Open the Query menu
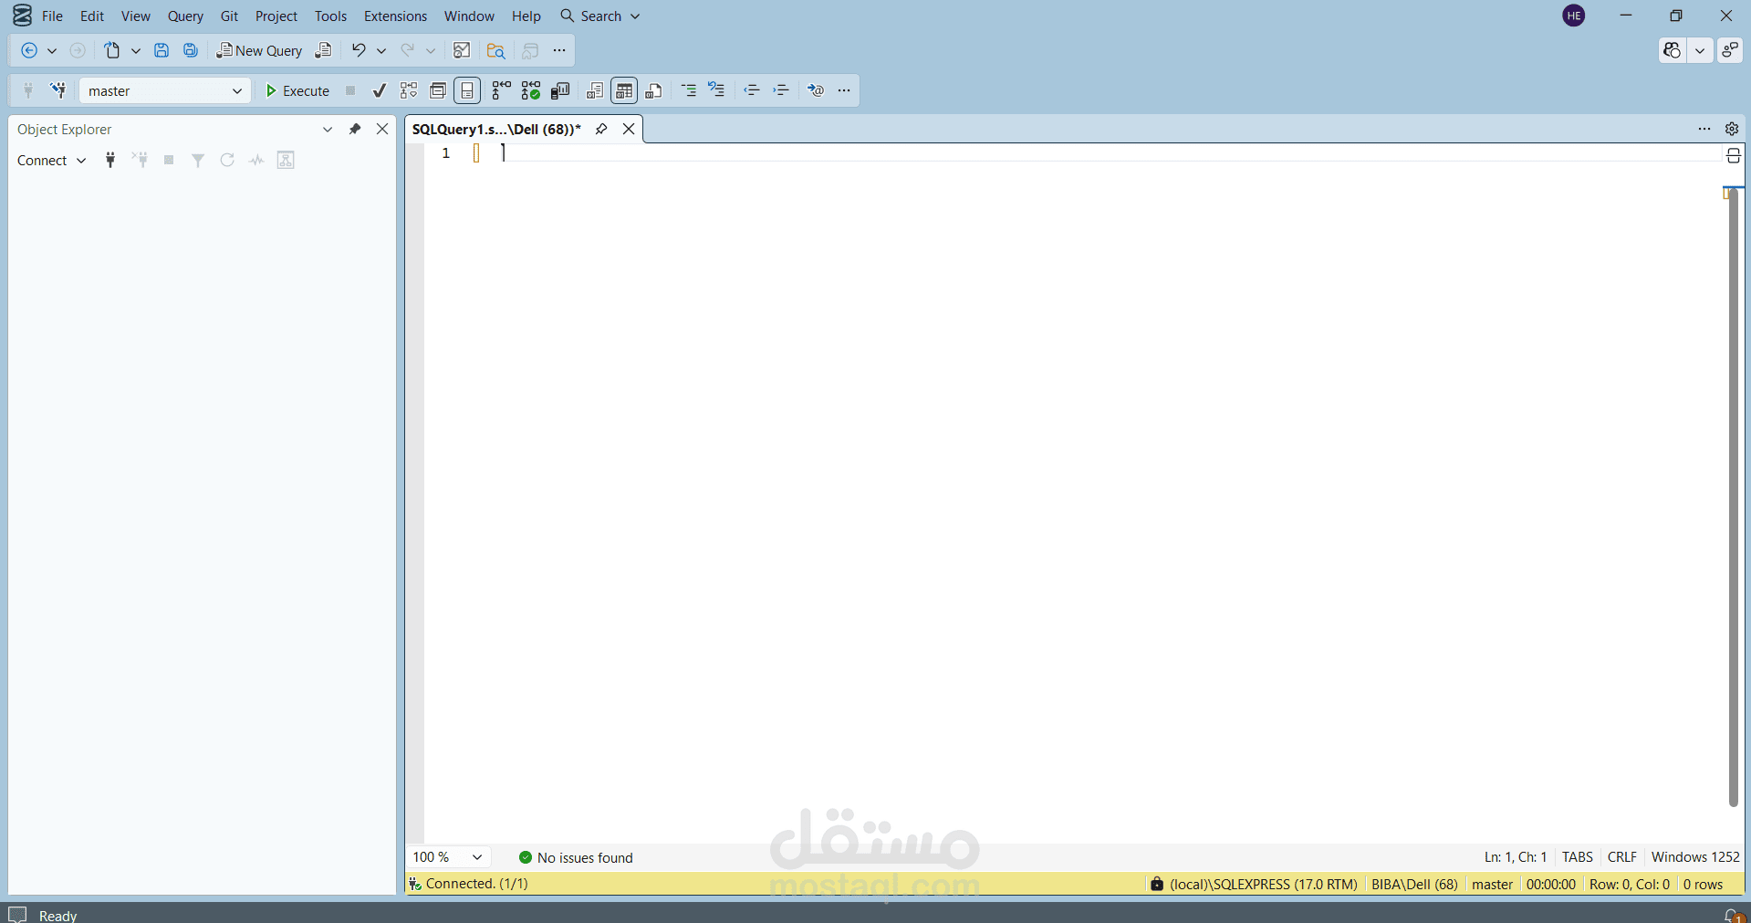The image size is (1751, 923). (185, 16)
